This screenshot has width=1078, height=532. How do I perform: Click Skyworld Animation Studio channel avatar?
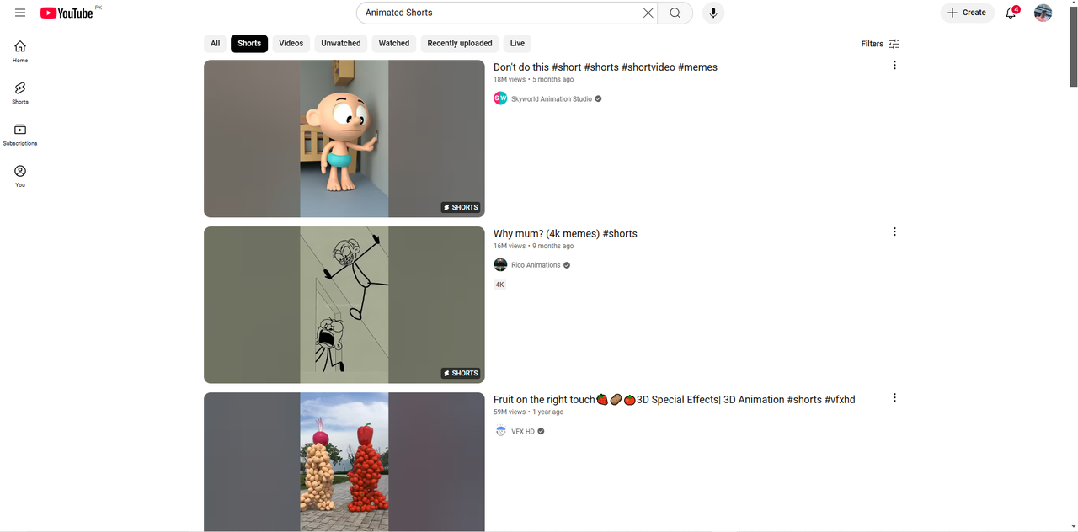coord(500,98)
